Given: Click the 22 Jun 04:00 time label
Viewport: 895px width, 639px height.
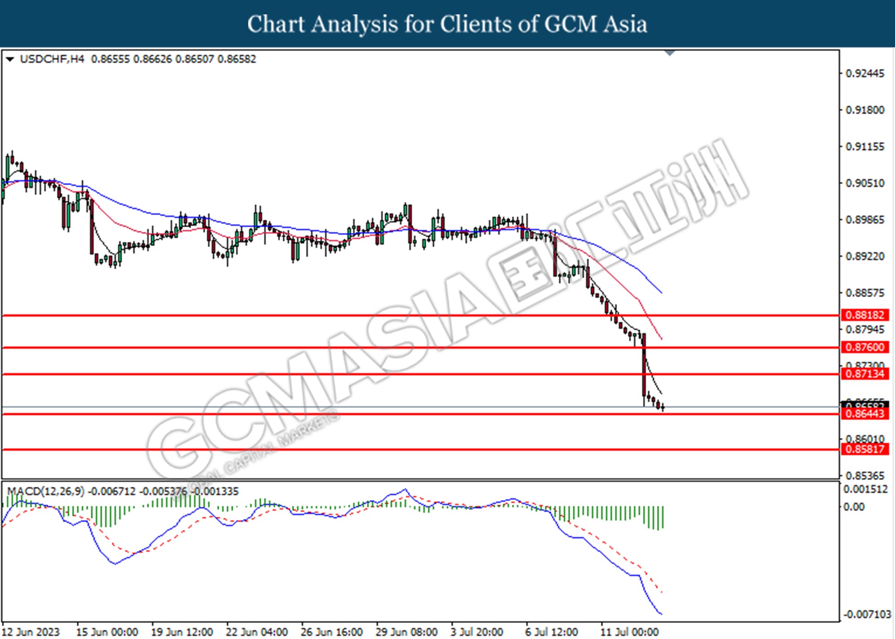Looking at the screenshot, I should pyautogui.click(x=256, y=632).
